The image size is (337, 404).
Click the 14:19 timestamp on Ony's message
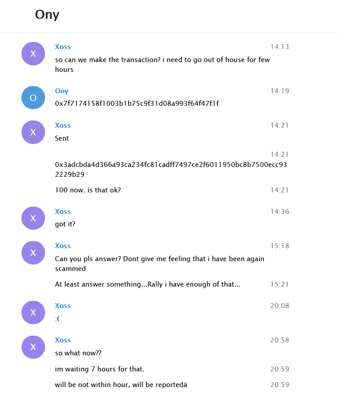279,91
